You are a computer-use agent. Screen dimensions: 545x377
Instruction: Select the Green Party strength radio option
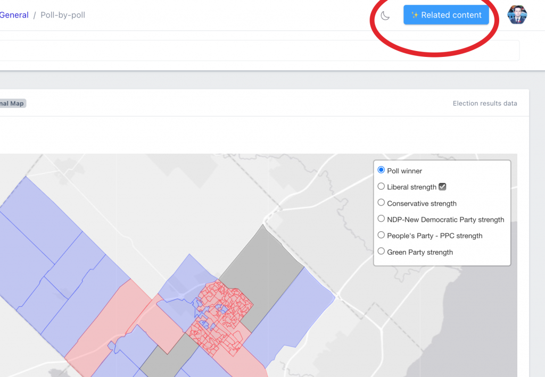(381, 252)
